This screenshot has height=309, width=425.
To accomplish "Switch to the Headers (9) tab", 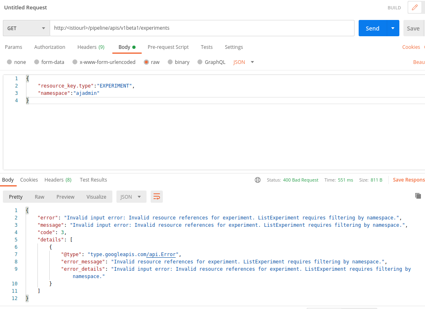I will 91,47.
